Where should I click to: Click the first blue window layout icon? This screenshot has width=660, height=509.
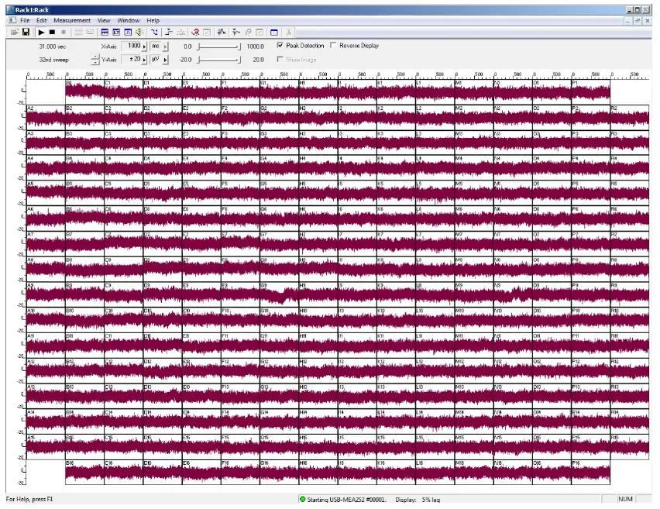(x=105, y=32)
